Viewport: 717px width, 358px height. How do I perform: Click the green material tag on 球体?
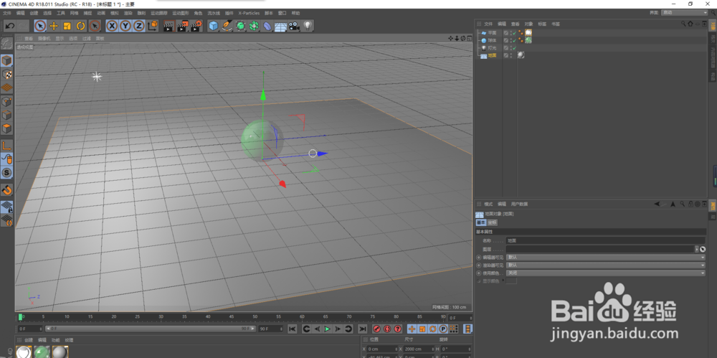tap(528, 40)
